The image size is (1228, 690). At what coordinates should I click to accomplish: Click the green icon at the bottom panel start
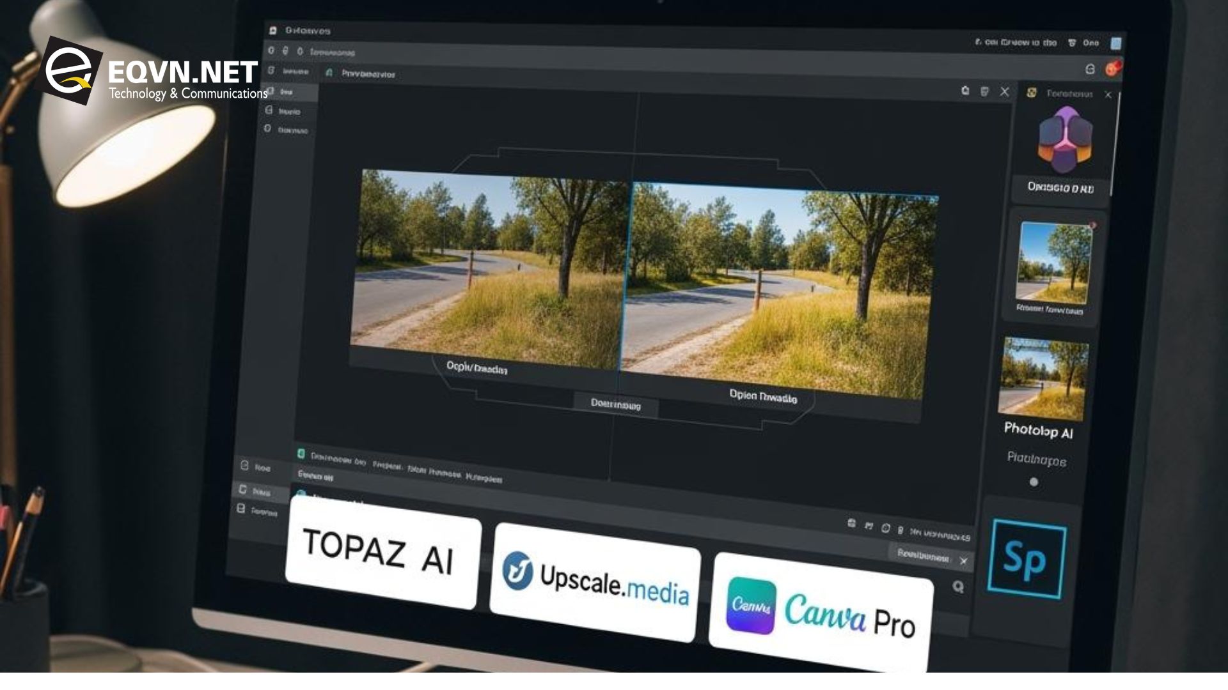click(x=301, y=454)
